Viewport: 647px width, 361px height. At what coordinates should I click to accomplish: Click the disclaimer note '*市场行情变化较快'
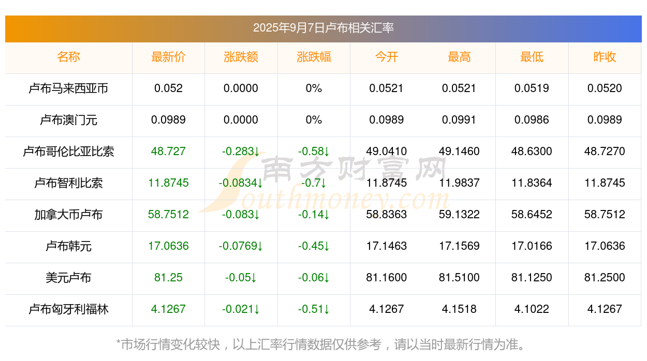click(x=168, y=344)
